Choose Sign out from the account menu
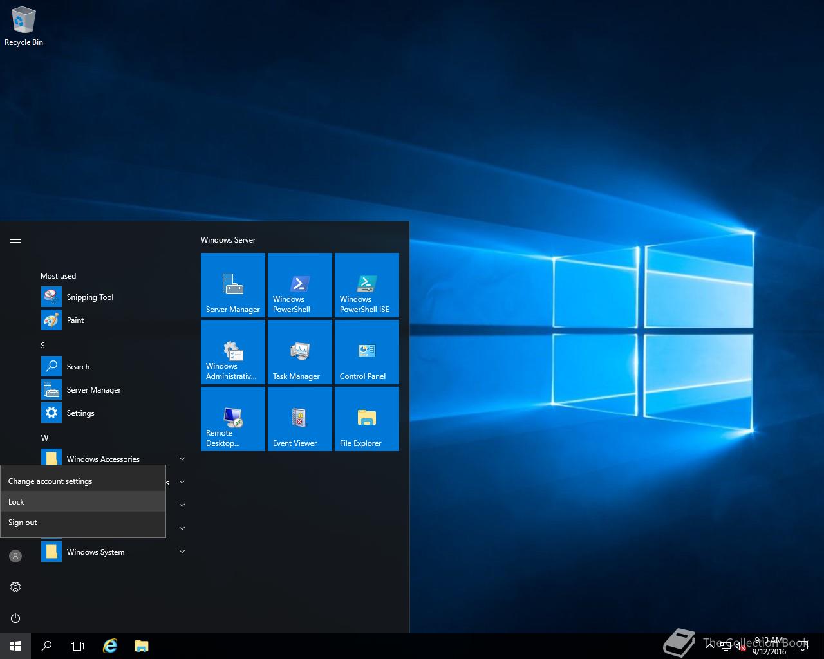The width and height of the screenshot is (824, 659). point(83,522)
